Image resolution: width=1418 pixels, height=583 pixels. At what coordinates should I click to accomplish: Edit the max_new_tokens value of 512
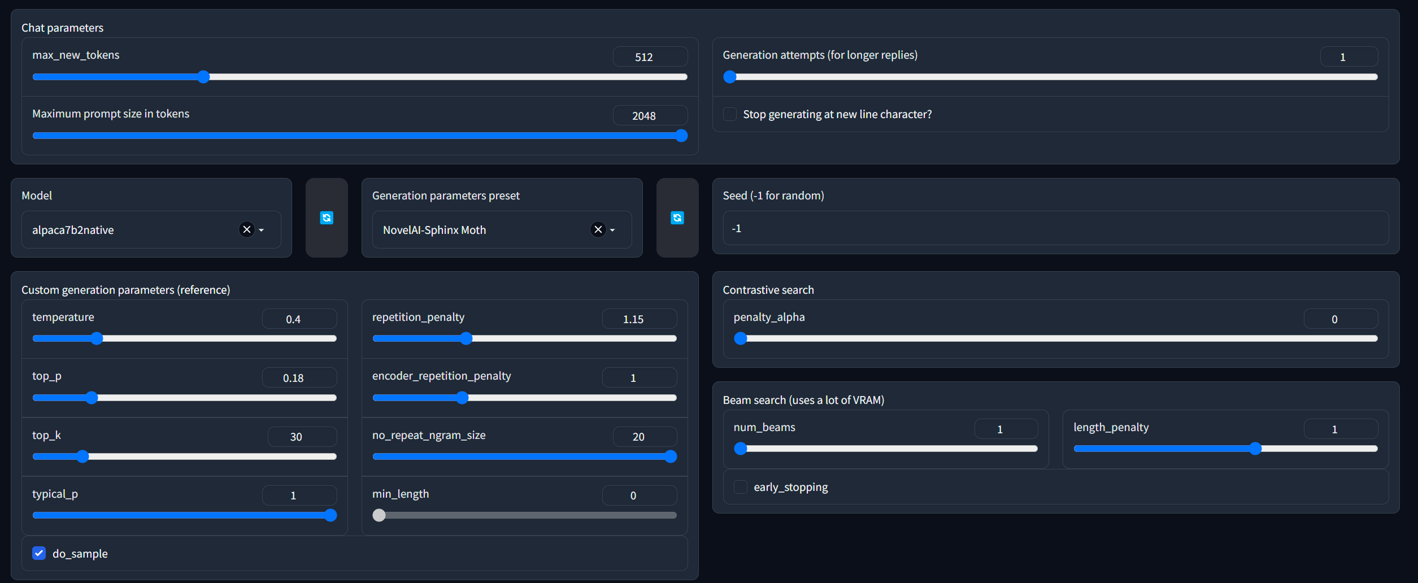pyautogui.click(x=650, y=56)
